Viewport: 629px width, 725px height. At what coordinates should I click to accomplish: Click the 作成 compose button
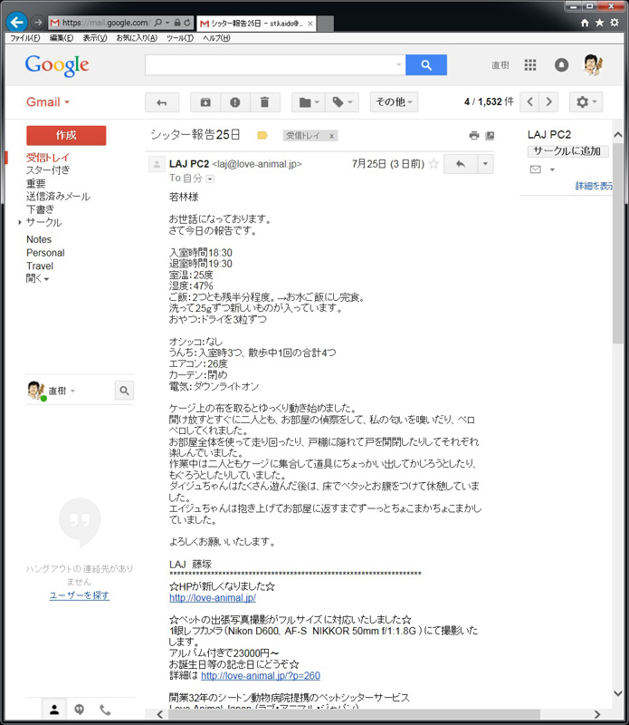coord(66,135)
